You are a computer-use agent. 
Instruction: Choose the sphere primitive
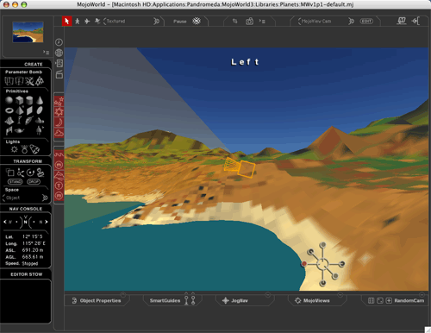pyautogui.click(x=9, y=100)
